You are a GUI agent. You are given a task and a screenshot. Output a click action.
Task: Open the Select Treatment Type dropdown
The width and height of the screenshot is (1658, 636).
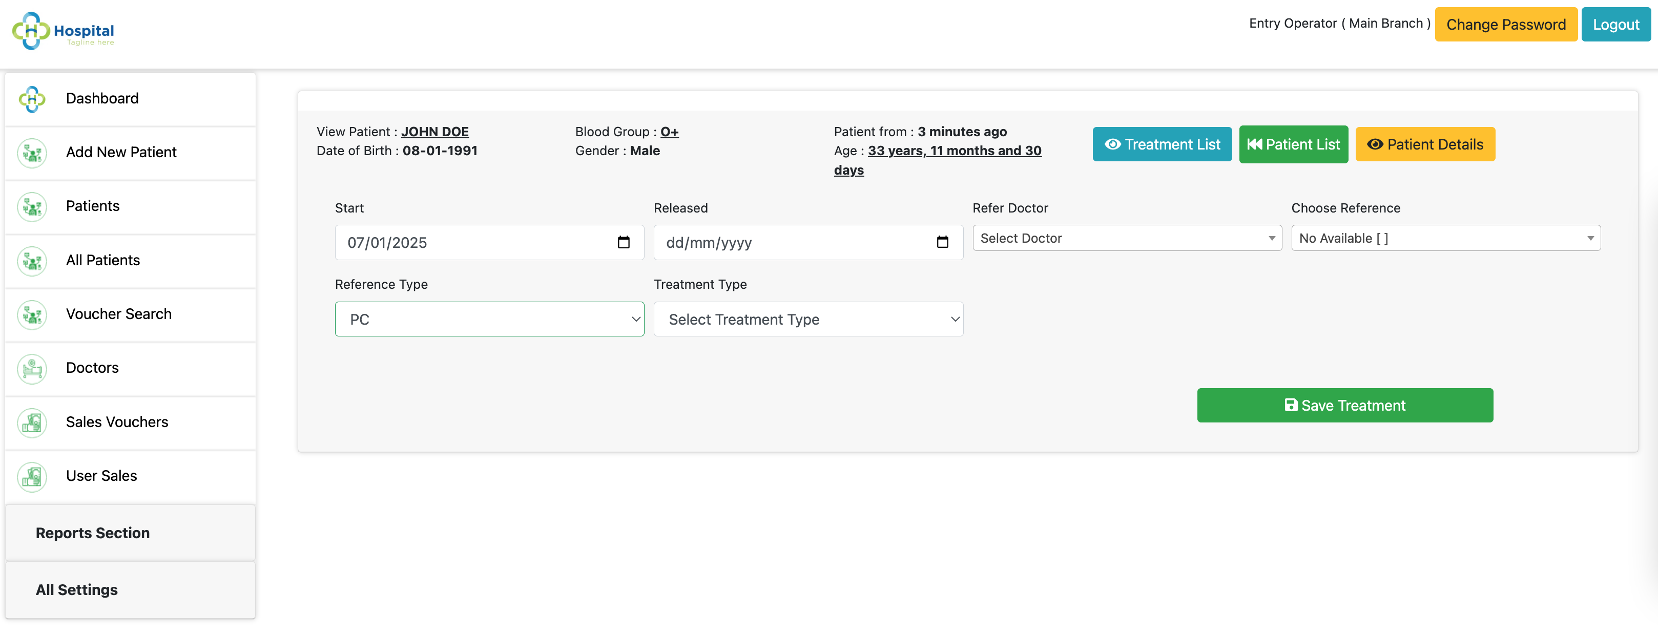pyautogui.click(x=809, y=319)
